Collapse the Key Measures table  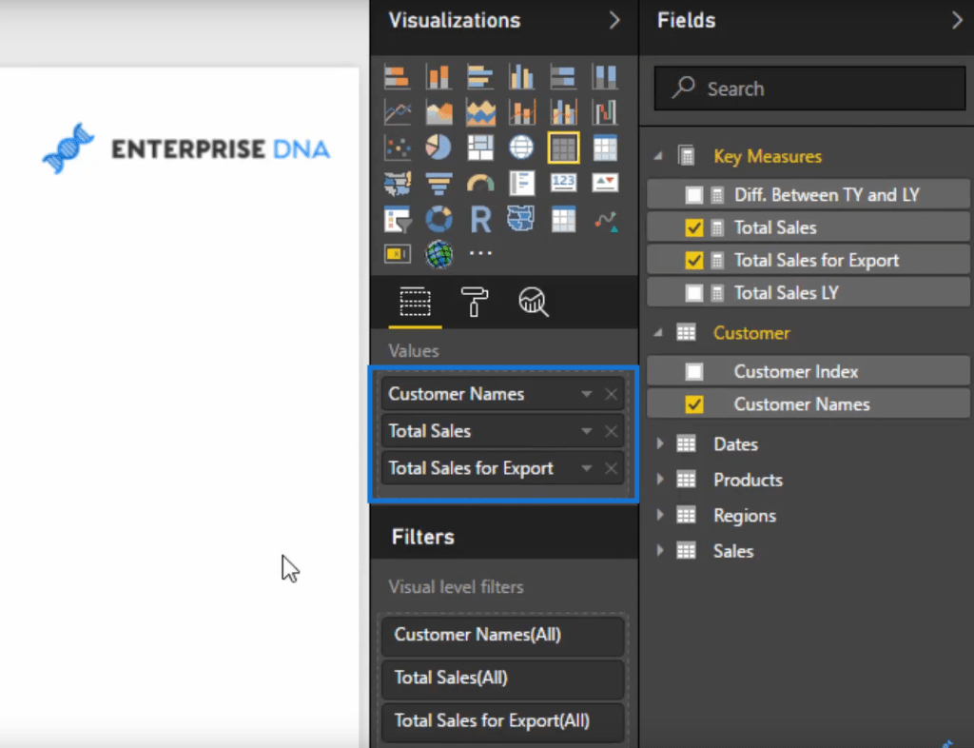pyautogui.click(x=658, y=157)
